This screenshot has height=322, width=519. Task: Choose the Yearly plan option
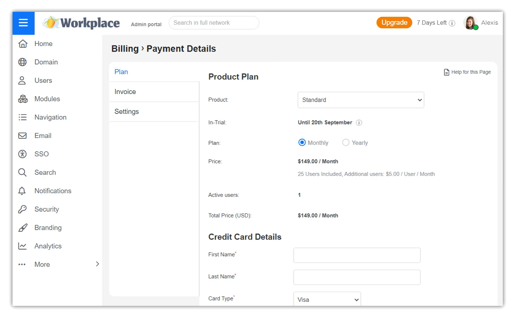point(346,143)
